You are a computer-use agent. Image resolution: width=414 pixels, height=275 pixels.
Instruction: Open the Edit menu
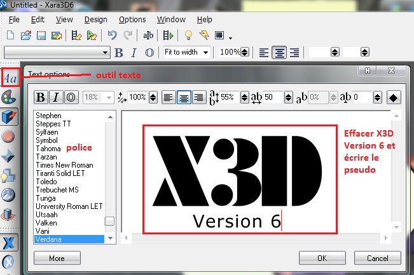point(38,20)
